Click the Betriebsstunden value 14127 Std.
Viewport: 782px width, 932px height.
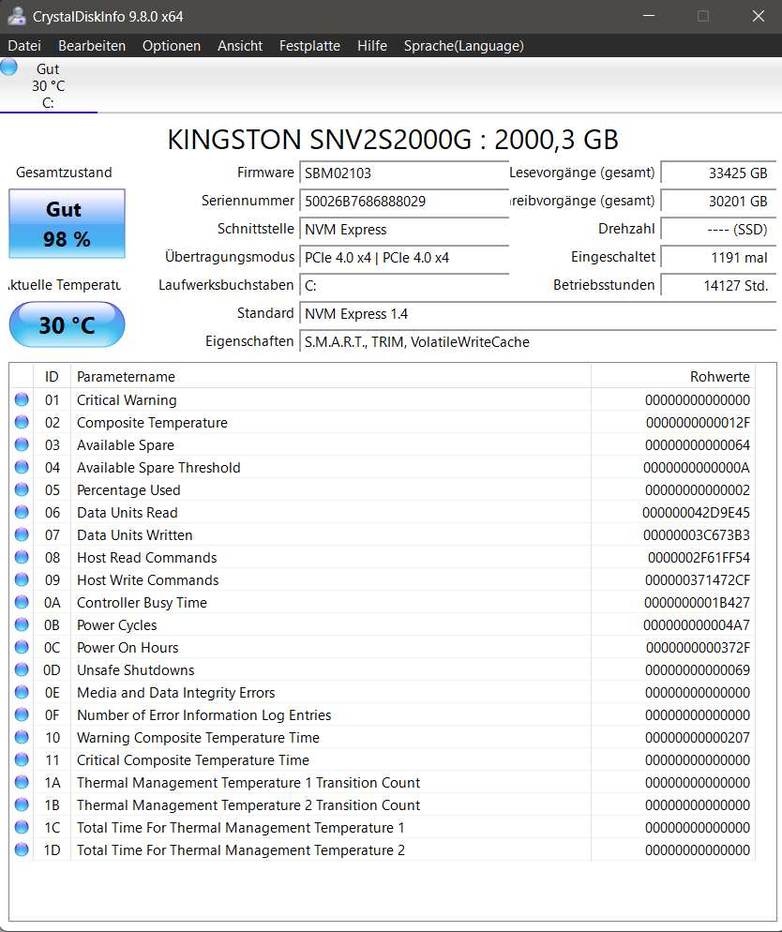click(718, 285)
